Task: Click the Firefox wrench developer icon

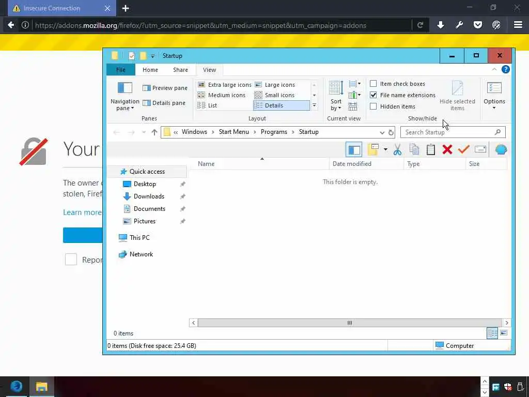Action: click(x=459, y=25)
